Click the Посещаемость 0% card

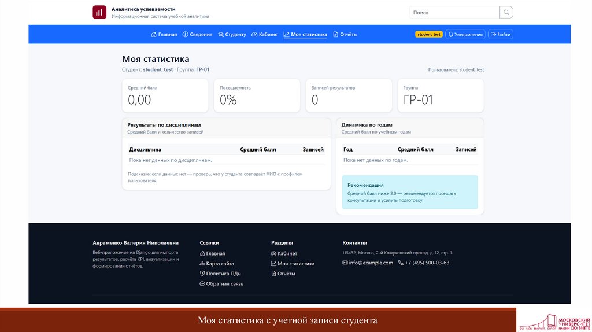[x=257, y=95]
